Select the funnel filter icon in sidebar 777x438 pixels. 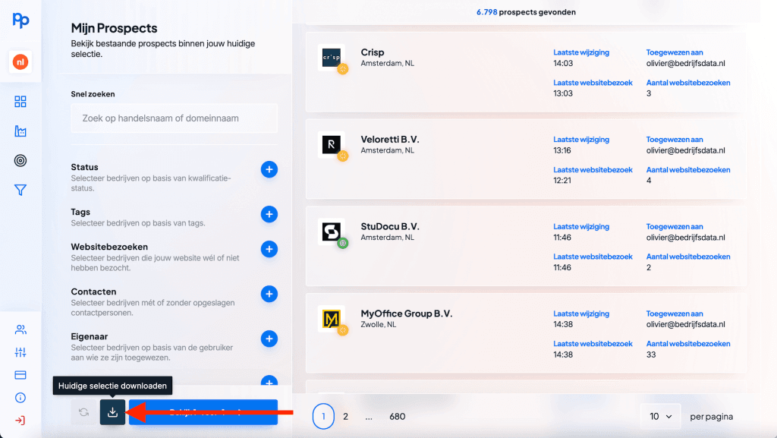click(20, 191)
